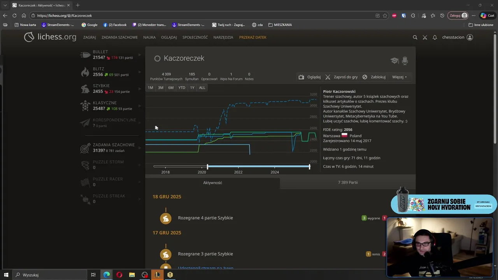Click the Wyszukaj taskbar search box

(49, 275)
